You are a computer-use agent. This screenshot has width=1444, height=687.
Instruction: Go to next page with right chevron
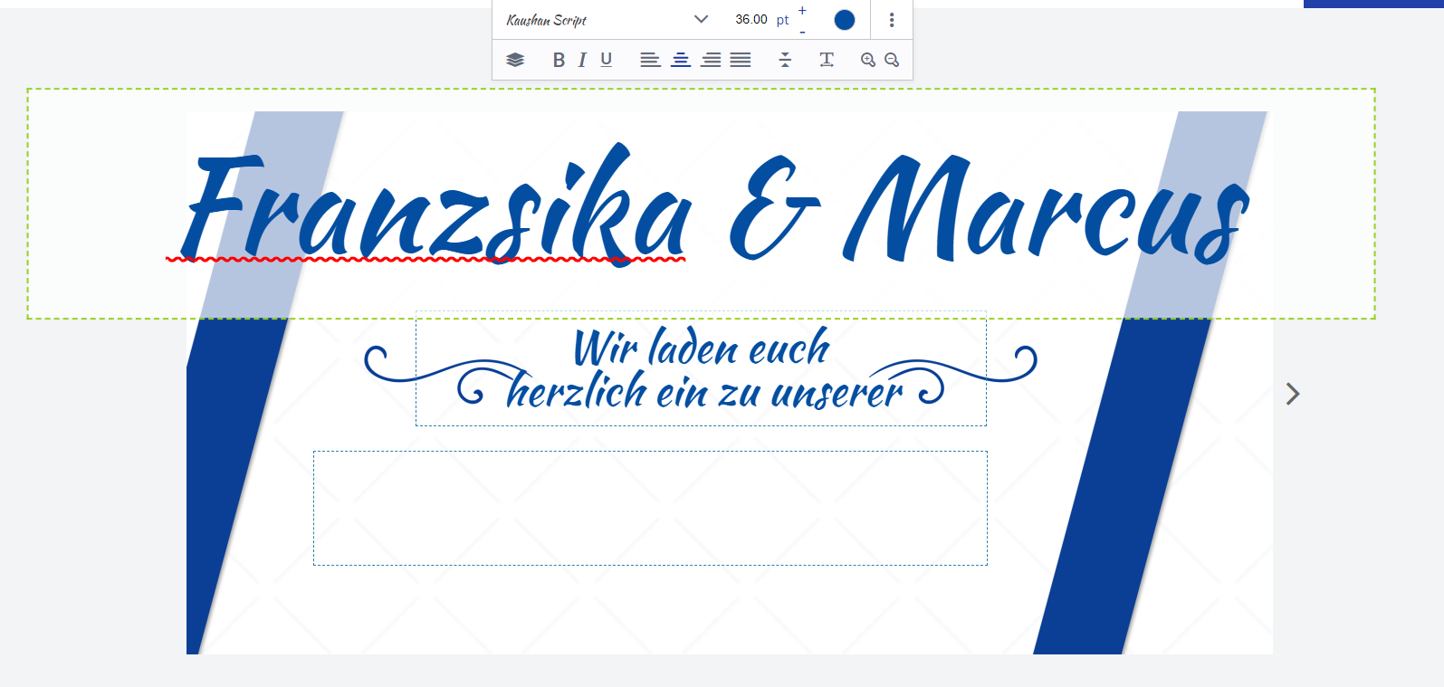tap(1293, 394)
